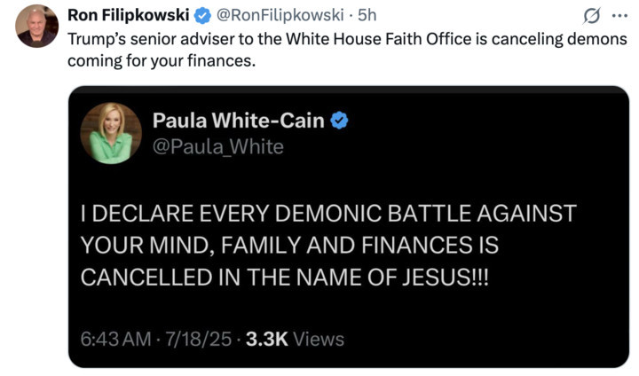The width and height of the screenshot is (639, 376).
Task: Click the 3.3K view count
Action: (267, 340)
